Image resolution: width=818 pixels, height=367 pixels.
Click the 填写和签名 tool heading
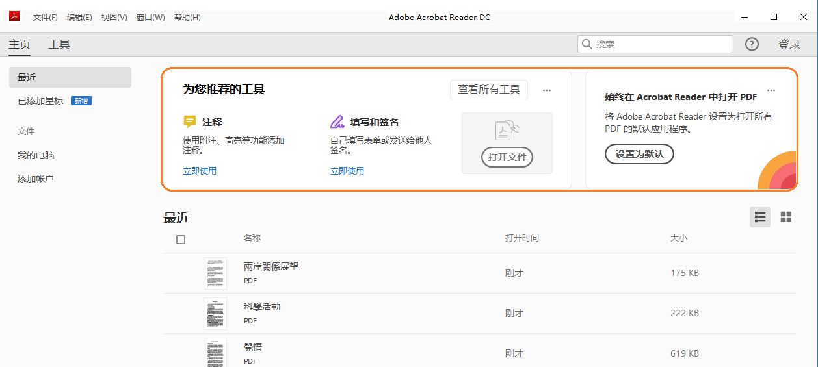point(374,122)
